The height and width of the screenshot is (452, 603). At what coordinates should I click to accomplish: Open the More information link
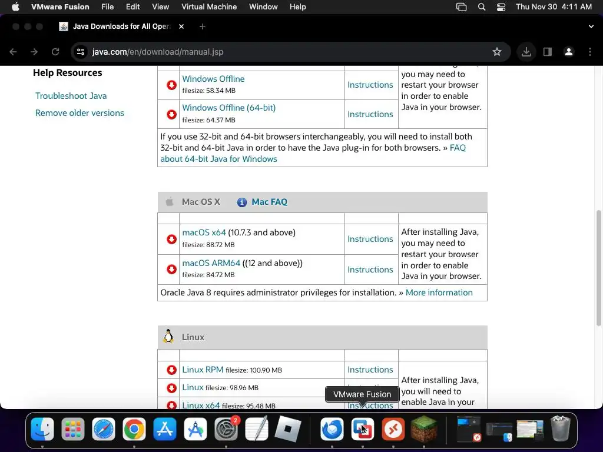point(439,293)
